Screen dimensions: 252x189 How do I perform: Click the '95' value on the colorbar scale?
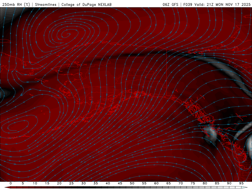241,183
